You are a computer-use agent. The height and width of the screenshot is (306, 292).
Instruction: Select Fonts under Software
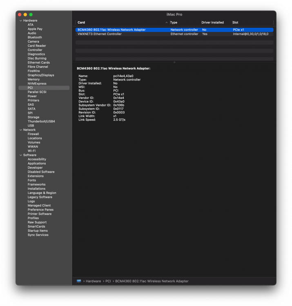(31, 180)
